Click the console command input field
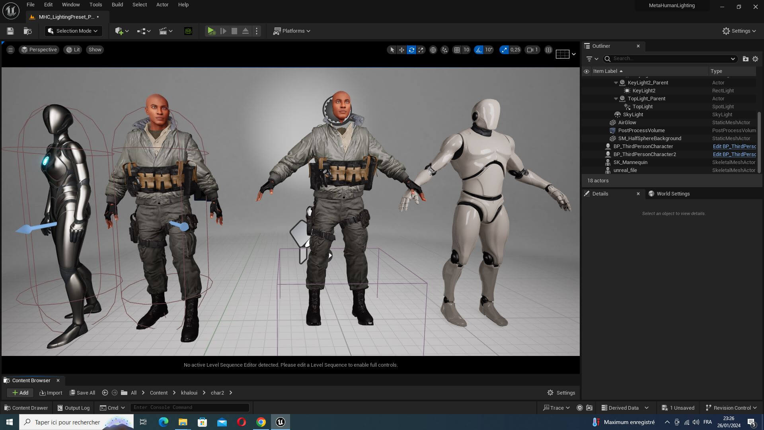 [190, 407]
